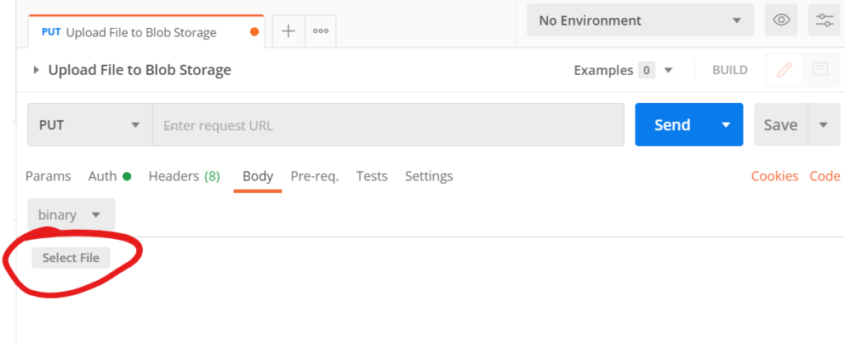The width and height of the screenshot is (845, 342).
Task: Click the Select File button
Action: (x=71, y=258)
